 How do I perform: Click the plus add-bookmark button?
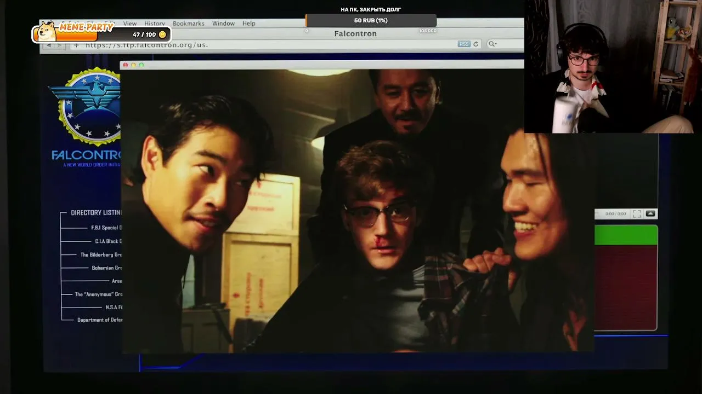76,45
